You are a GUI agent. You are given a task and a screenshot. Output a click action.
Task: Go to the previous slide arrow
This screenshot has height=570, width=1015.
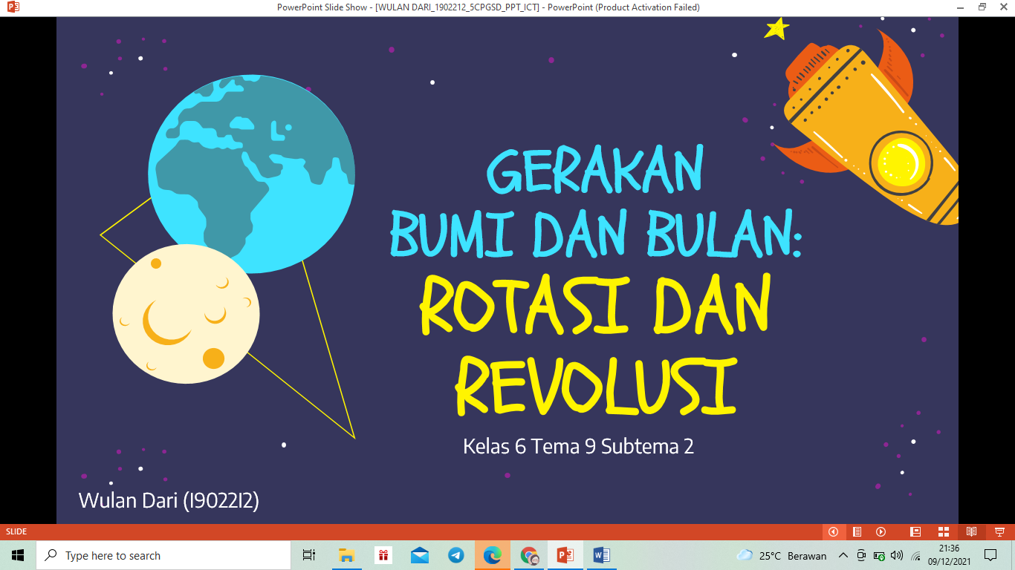click(x=833, y=531)
